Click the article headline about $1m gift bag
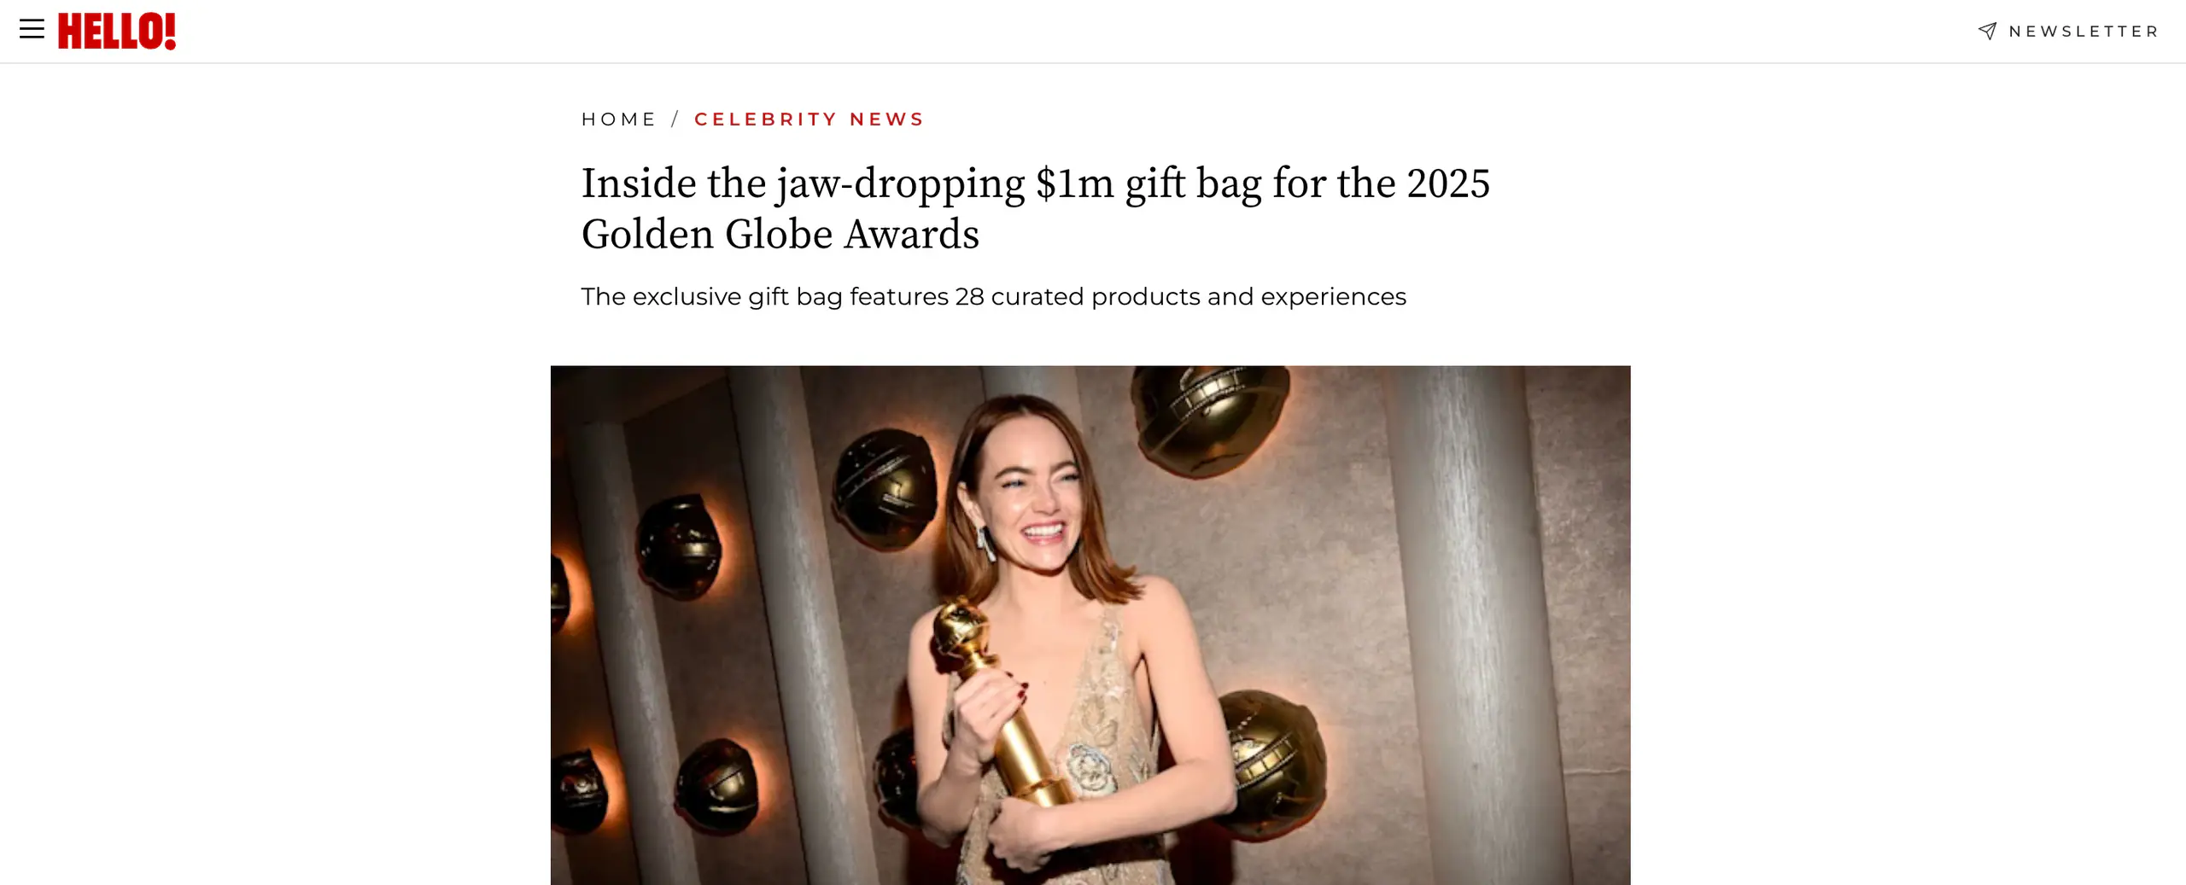 tap(1035, 209)
